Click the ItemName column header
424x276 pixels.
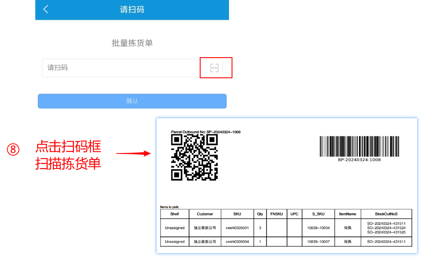point(348,214)
